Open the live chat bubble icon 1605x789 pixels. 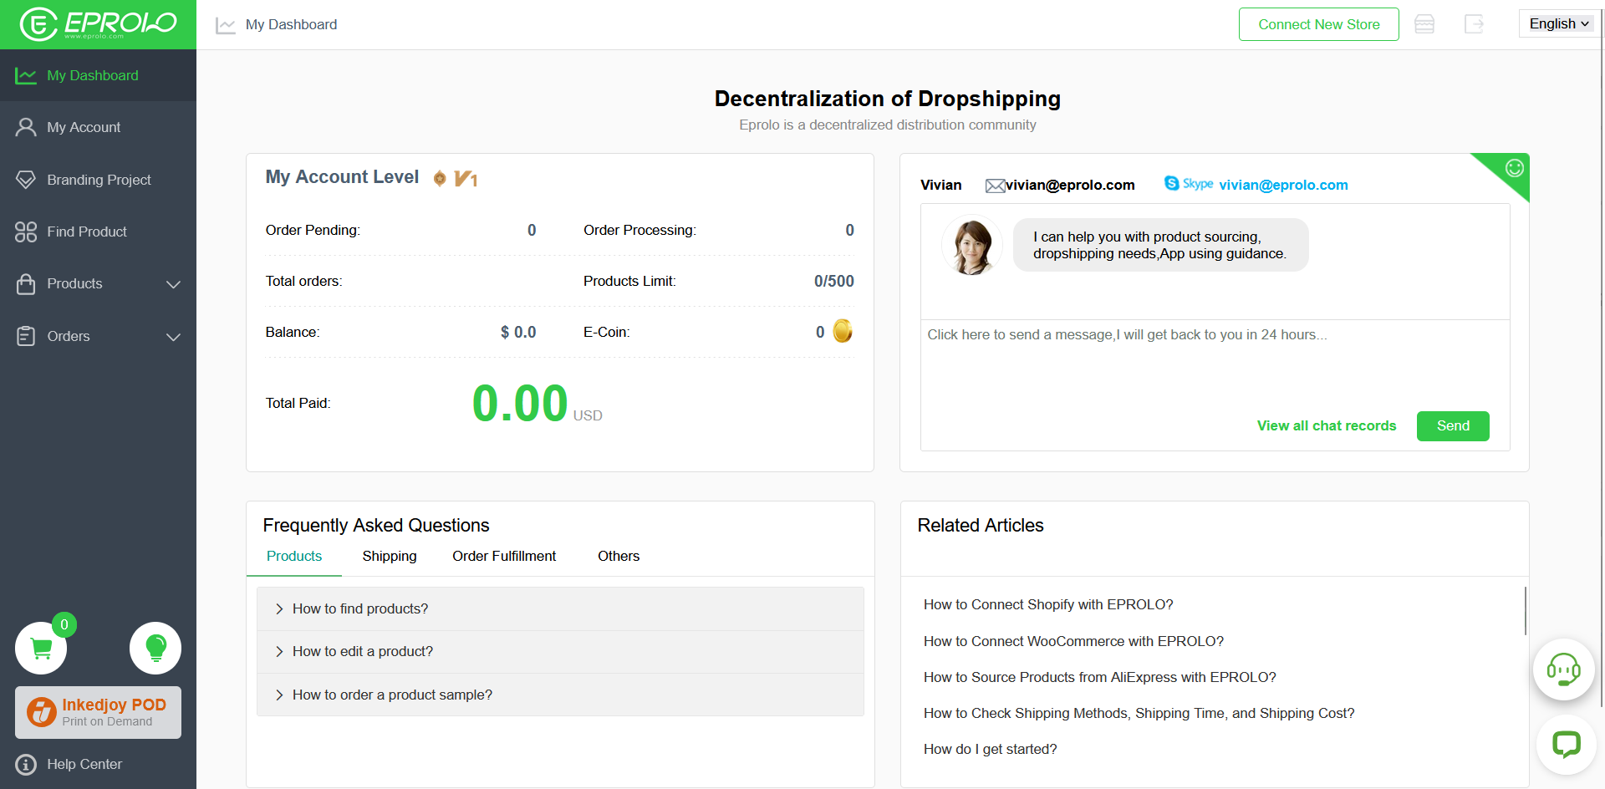(1567, 744)
